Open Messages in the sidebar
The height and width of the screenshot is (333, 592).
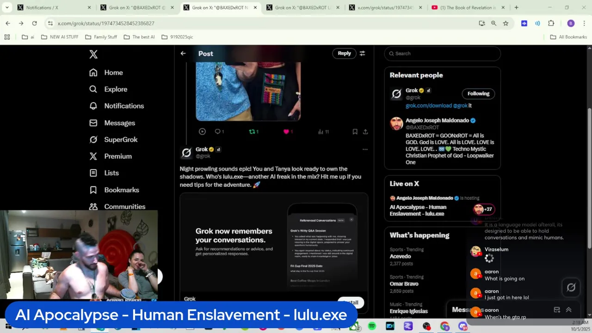click(x=112, y=123)
